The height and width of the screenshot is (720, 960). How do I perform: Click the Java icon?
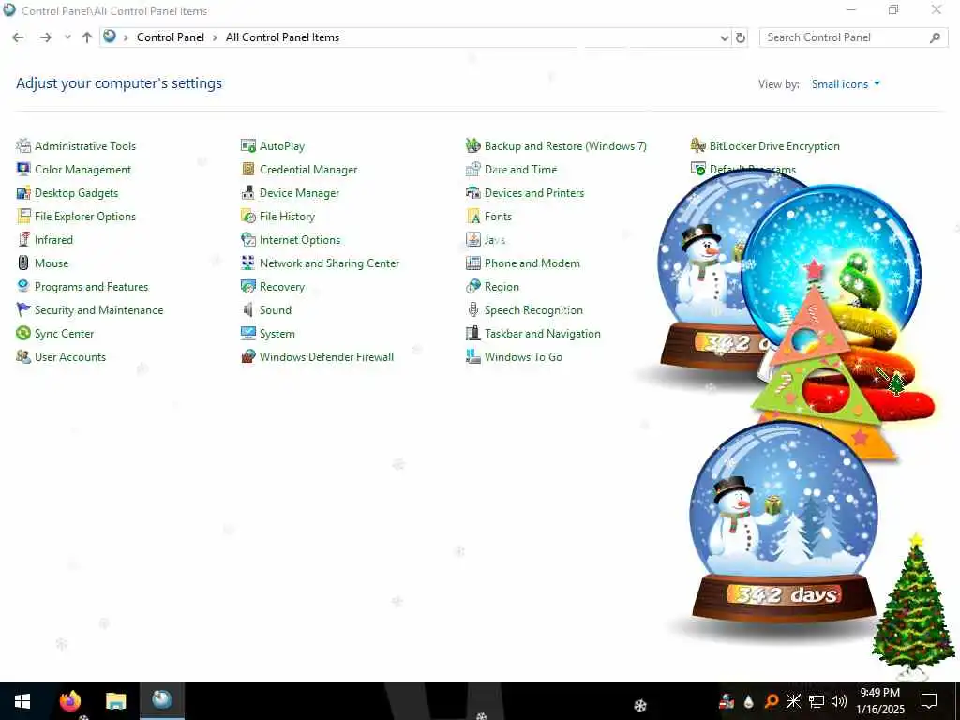(x=472, y=239)
